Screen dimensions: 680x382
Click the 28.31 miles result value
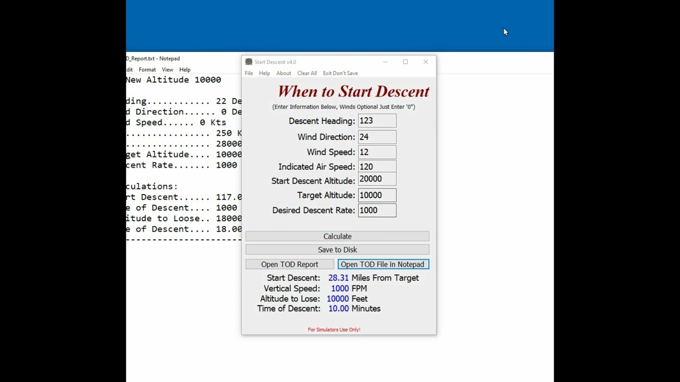point(338,278)
